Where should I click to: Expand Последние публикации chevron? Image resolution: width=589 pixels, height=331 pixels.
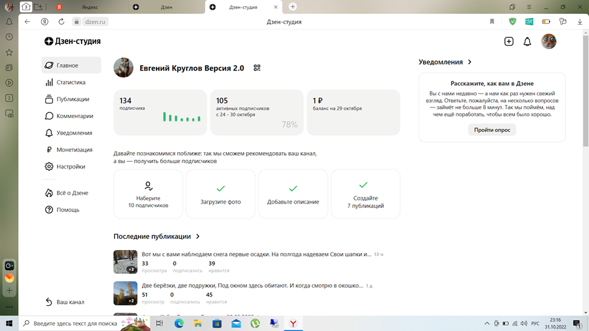198,236
